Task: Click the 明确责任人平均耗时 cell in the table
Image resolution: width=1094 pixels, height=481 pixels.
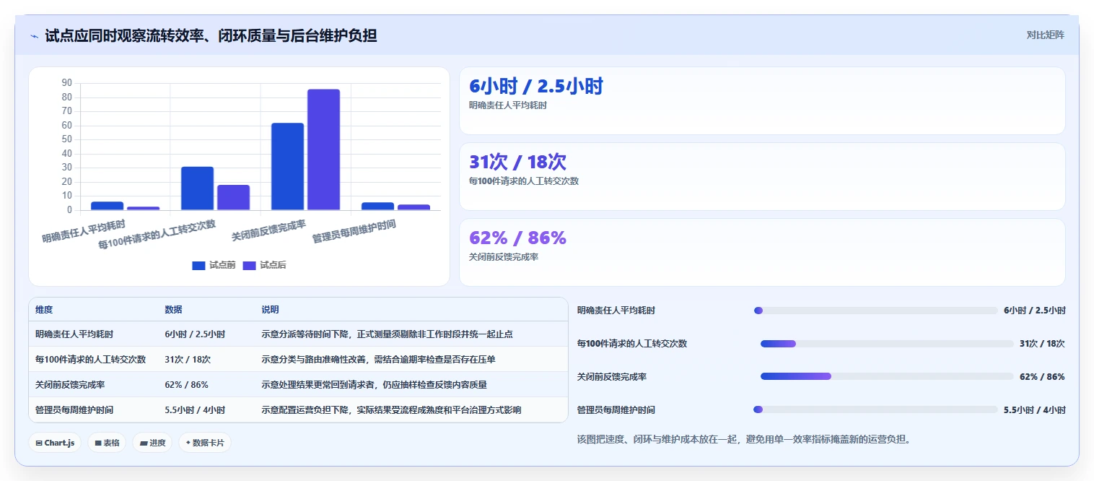Action: click(74, 334)
